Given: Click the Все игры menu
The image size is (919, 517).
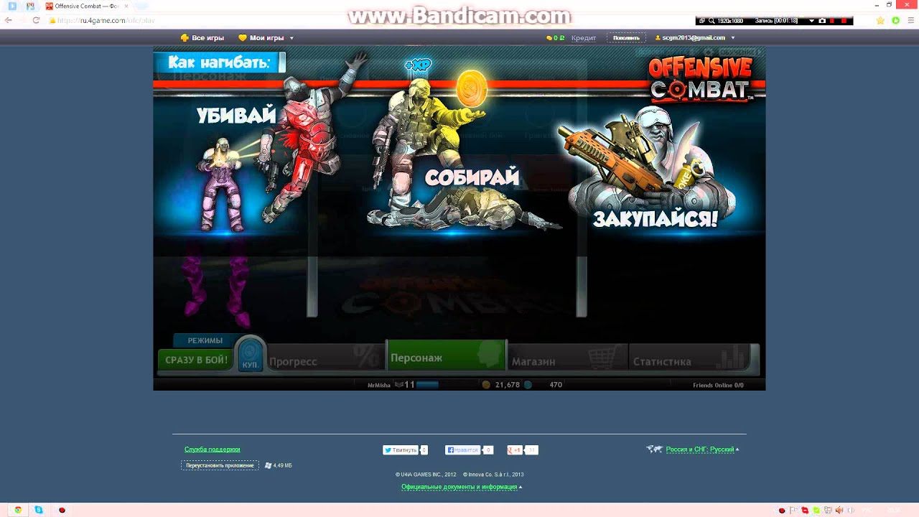Looking at the screenshot, I should tap(202, 37).
